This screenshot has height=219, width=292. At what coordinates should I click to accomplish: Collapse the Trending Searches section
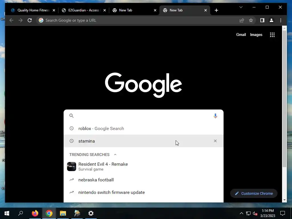pos(115,155)
